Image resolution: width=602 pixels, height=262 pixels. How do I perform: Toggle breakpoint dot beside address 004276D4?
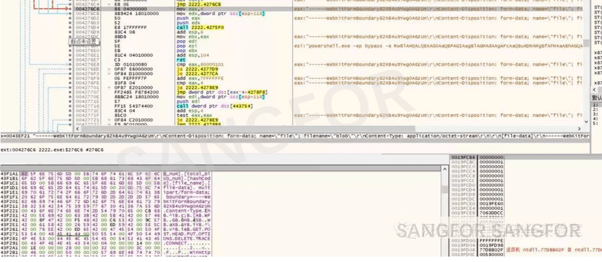(70, 27)
